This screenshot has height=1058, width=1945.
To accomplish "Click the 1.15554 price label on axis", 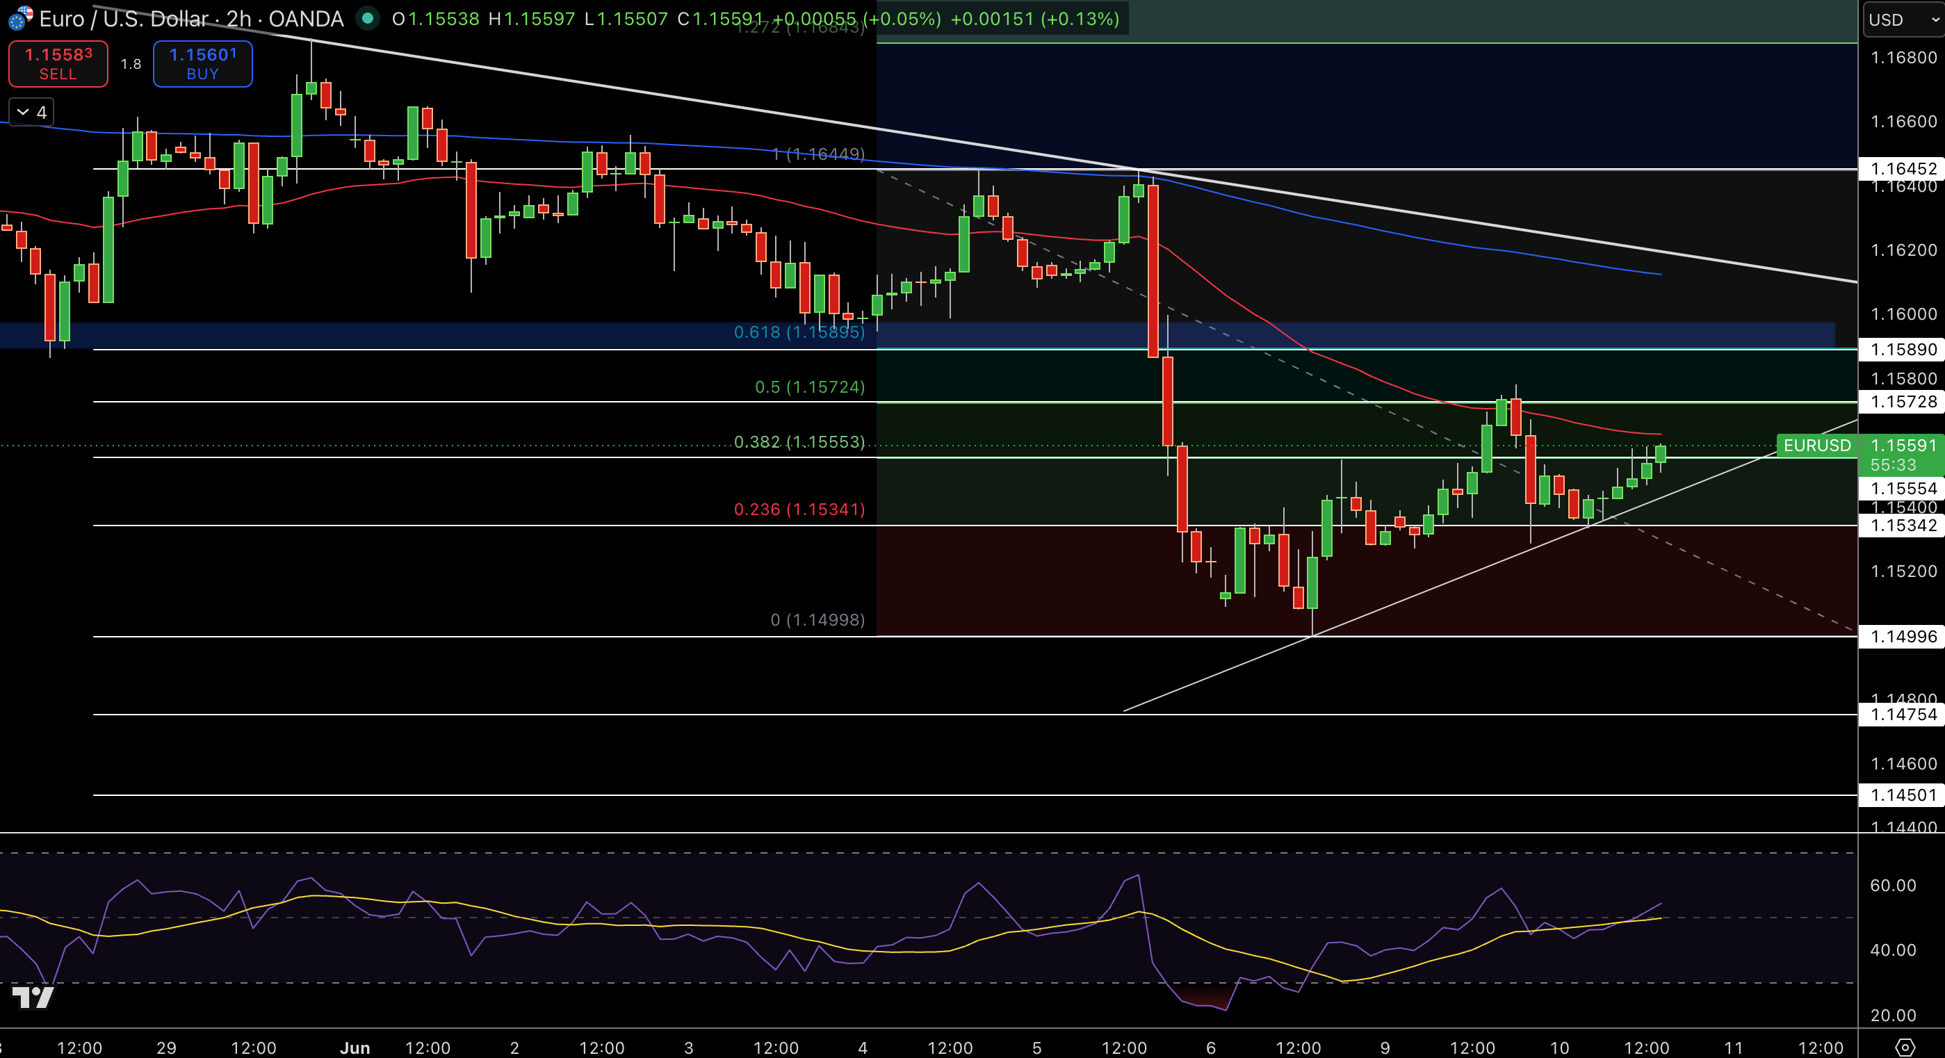I will [1903, 489].
